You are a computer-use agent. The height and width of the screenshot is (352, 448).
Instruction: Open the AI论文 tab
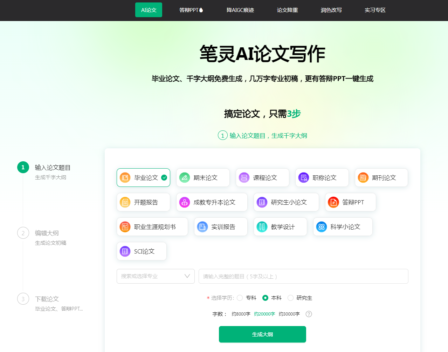[x=149, y=10]
